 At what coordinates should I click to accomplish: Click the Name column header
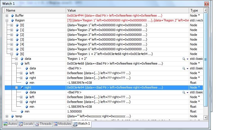[35, 10]
